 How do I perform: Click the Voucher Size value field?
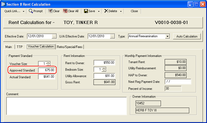(x=42, y=64)
